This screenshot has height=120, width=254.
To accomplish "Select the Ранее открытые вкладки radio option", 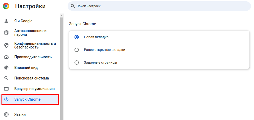I will point(76,50).
